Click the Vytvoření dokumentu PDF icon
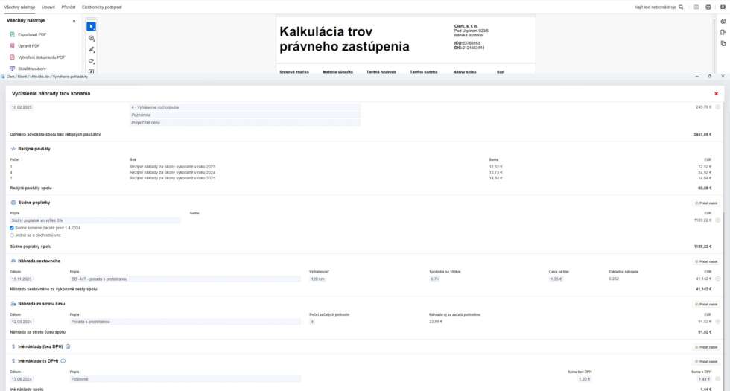 click(x=13, y=57)
